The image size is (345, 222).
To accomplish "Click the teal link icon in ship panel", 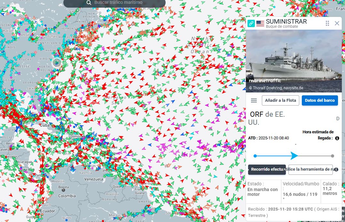I will click(251, 23).
